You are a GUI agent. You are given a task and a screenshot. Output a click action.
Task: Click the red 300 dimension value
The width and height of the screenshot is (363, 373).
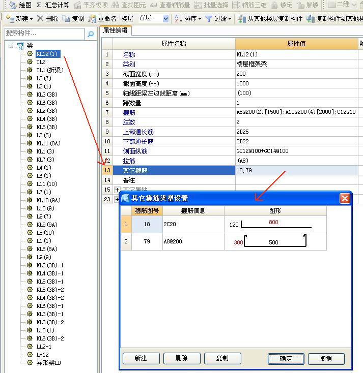(x=238, y=242)
